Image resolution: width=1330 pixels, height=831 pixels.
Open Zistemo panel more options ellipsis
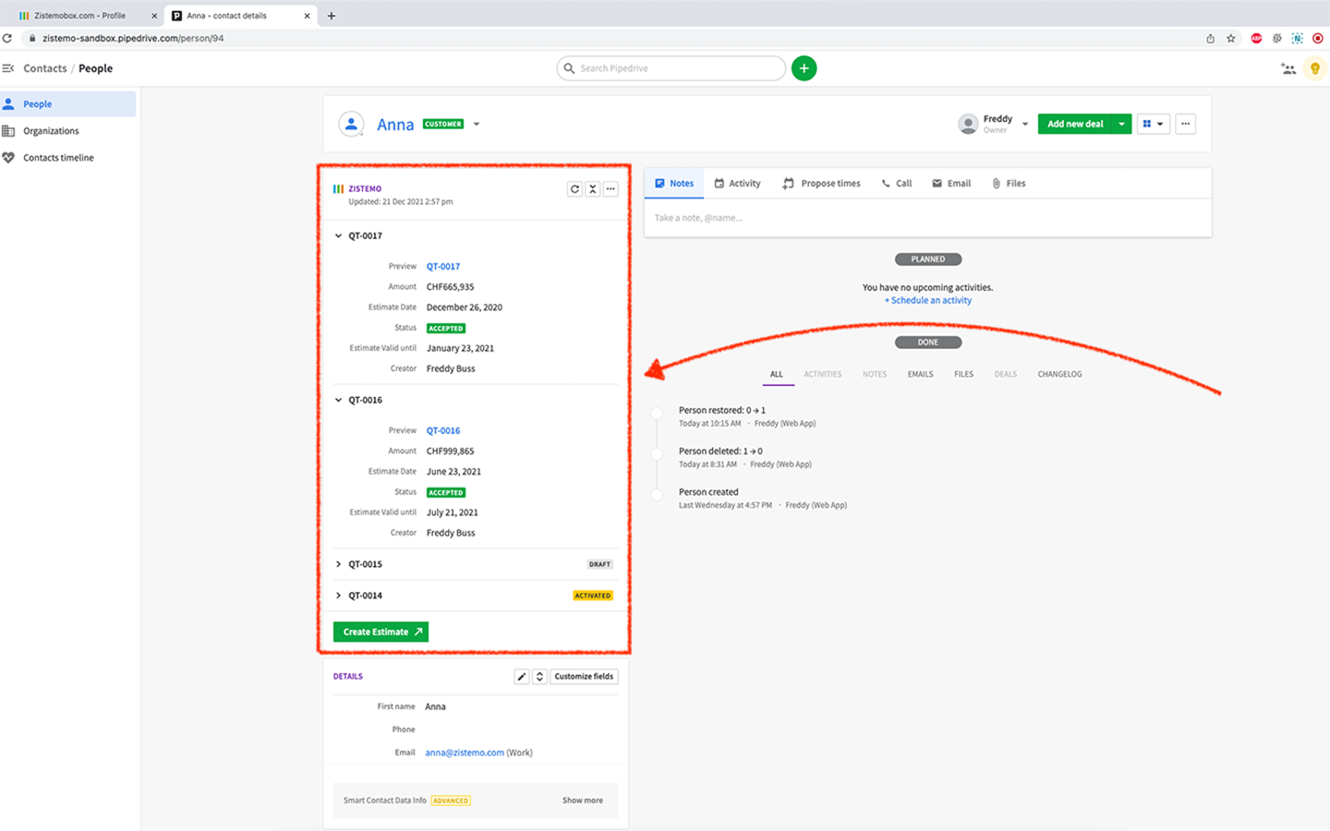(x=611, y=189)
